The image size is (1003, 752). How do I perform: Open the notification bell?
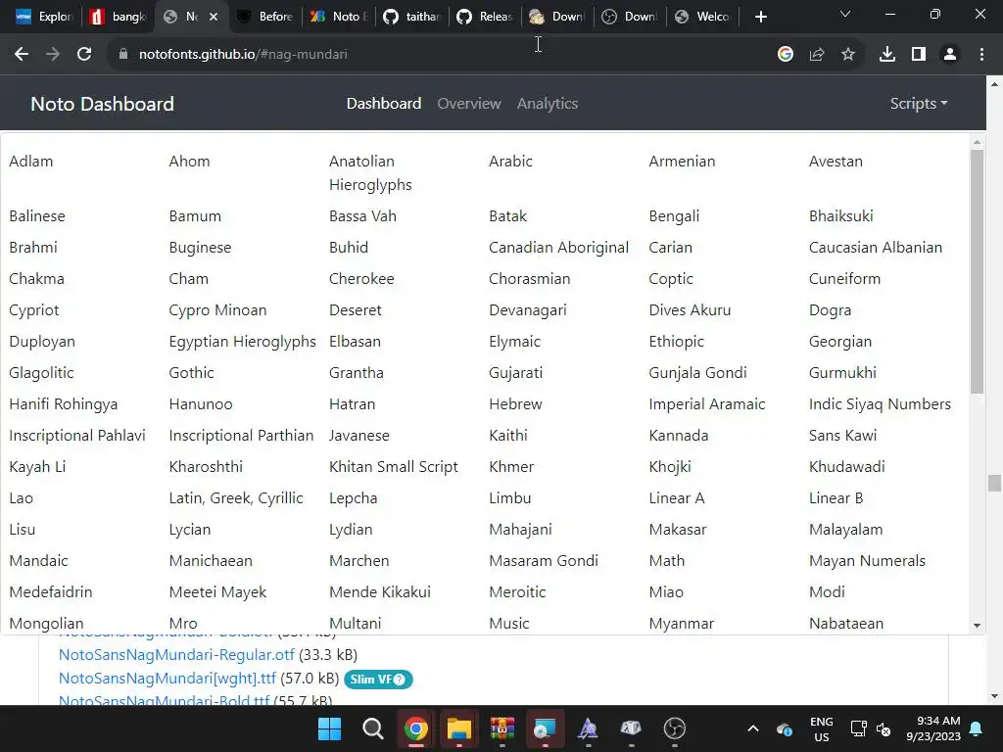tap(977, 728)
